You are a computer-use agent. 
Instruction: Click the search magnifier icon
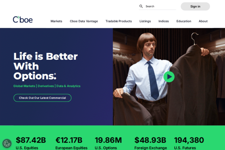141,6
